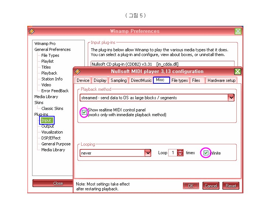
Task: Select Station Info tree item
Action: pos(52,79)
